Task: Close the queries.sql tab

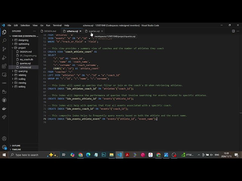Action: 102,31
